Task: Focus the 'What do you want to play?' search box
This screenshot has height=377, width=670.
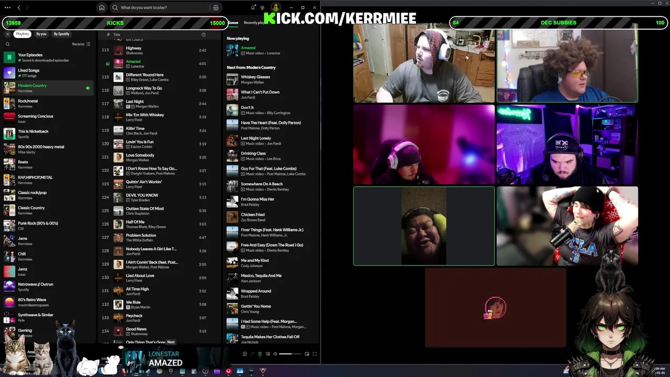Action: 165,7
